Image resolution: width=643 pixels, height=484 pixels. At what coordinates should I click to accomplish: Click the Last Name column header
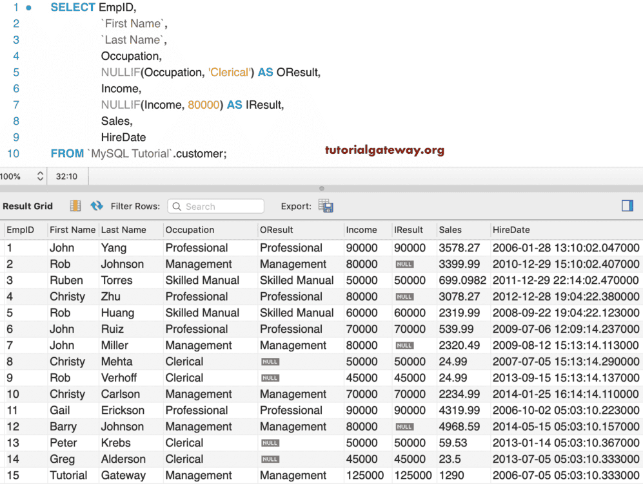[123, 230]
